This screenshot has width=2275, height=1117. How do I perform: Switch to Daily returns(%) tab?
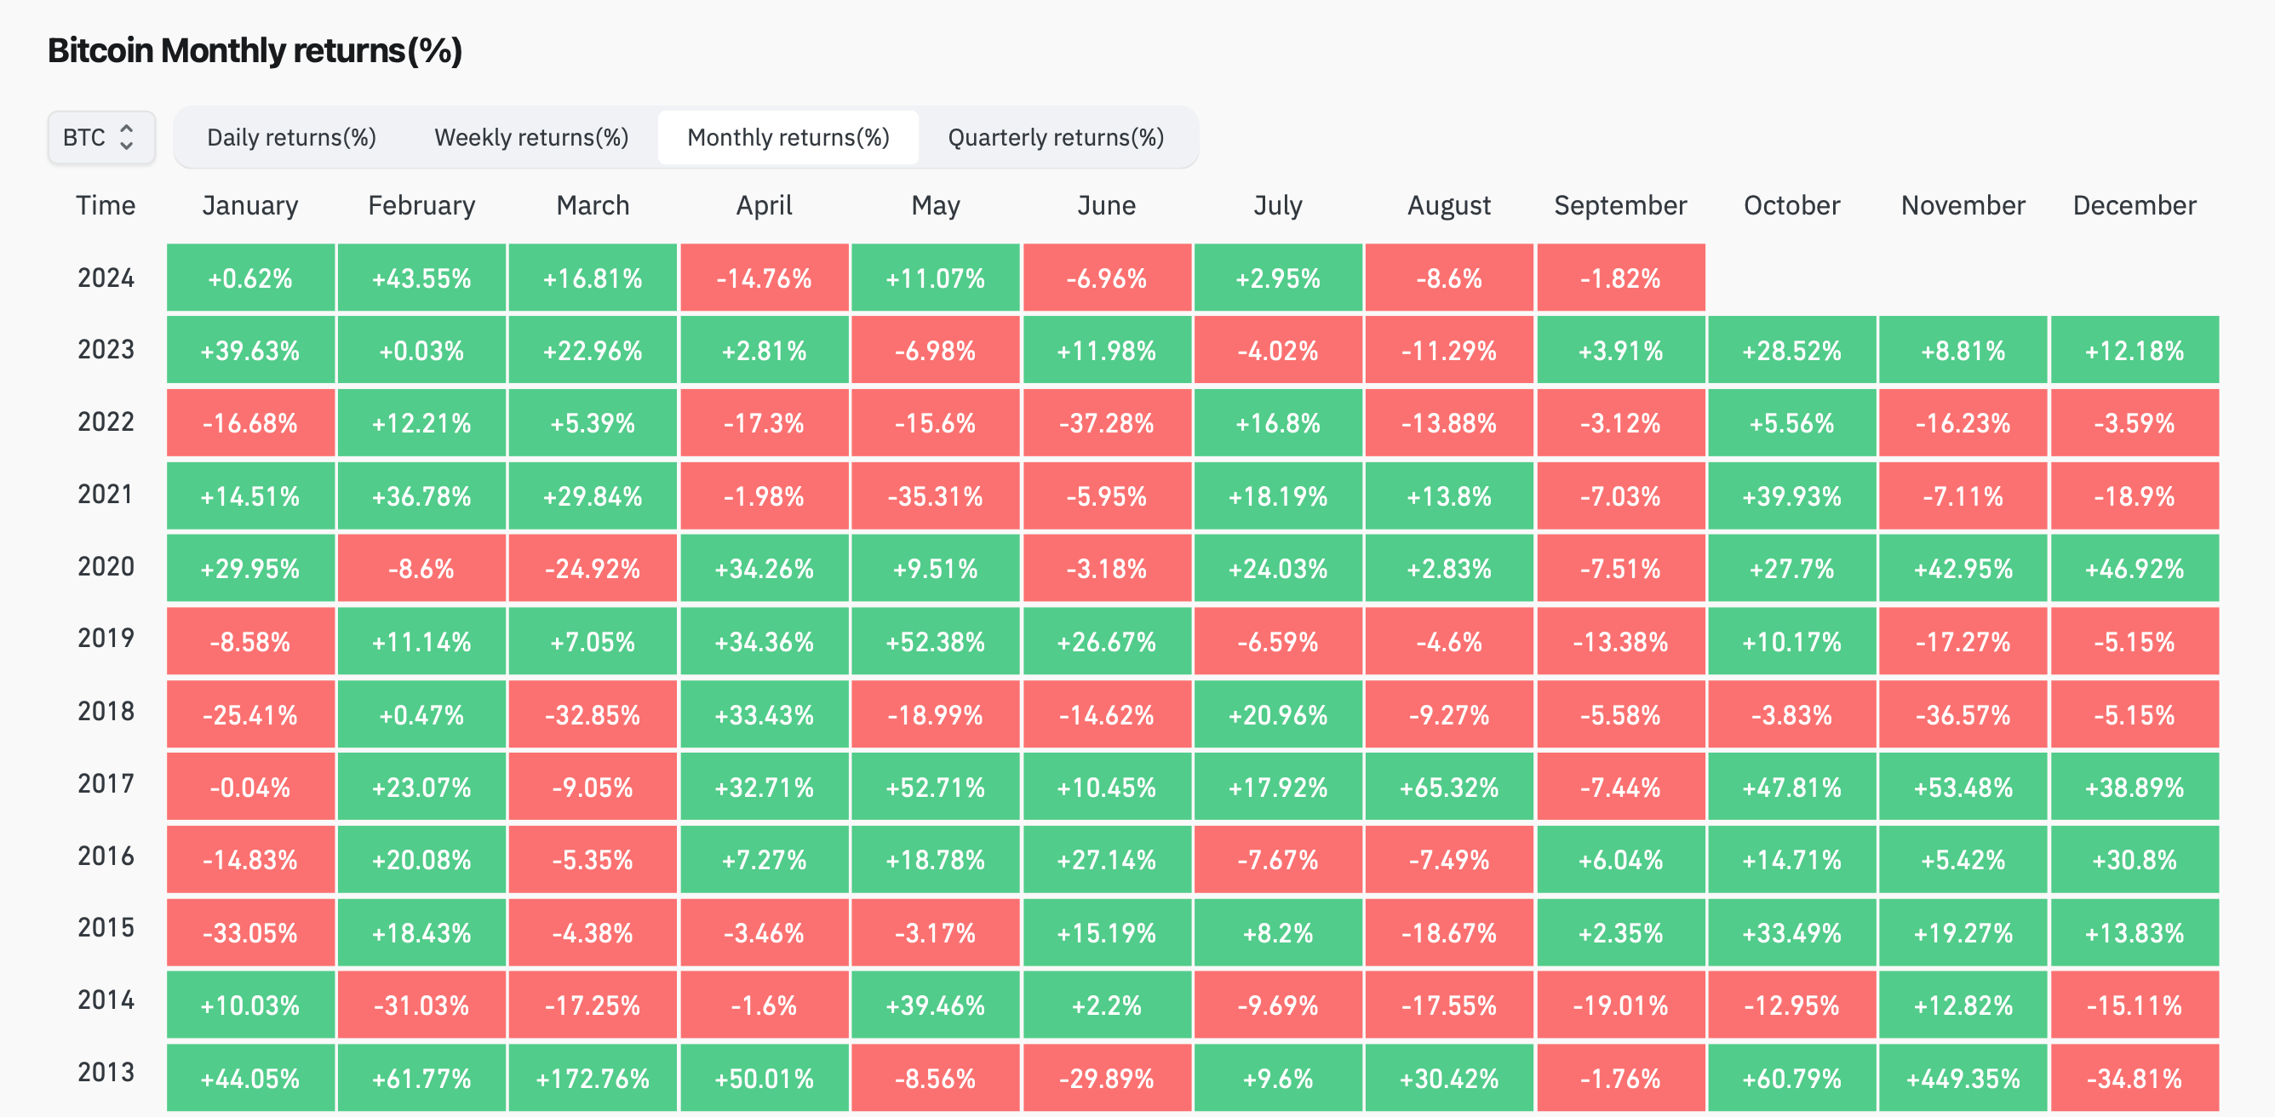(290, 138)
